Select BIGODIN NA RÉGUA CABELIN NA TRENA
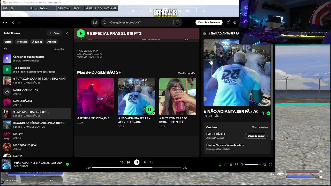Image resolution: width=331 pixels, height=186 pixels. pos(36,125)
